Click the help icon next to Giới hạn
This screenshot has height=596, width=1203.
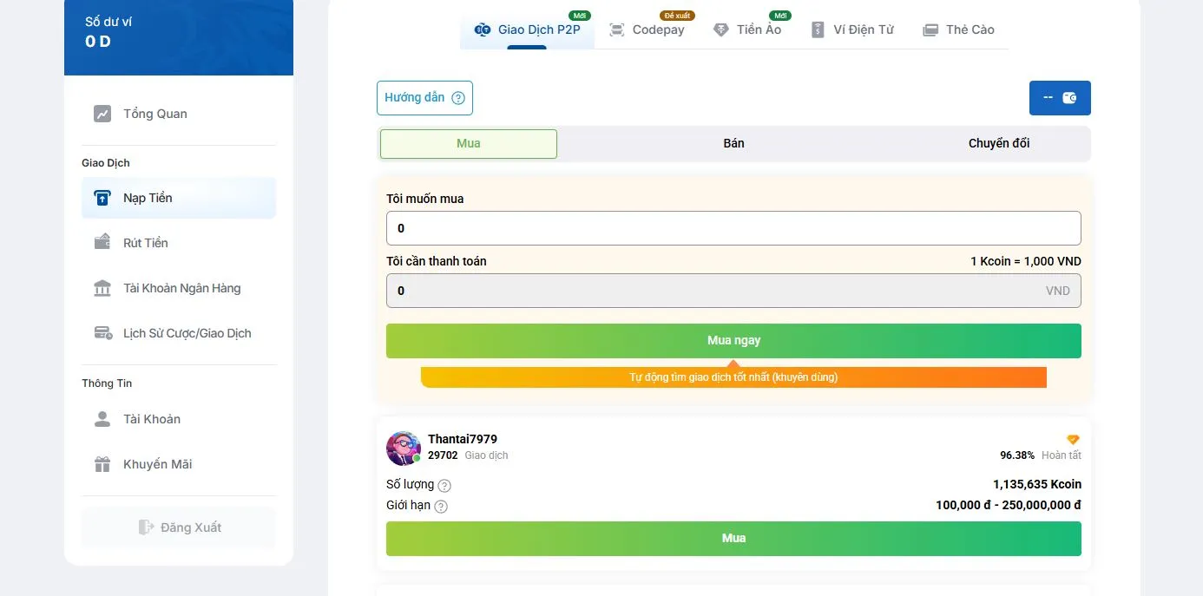coord(441,506)
